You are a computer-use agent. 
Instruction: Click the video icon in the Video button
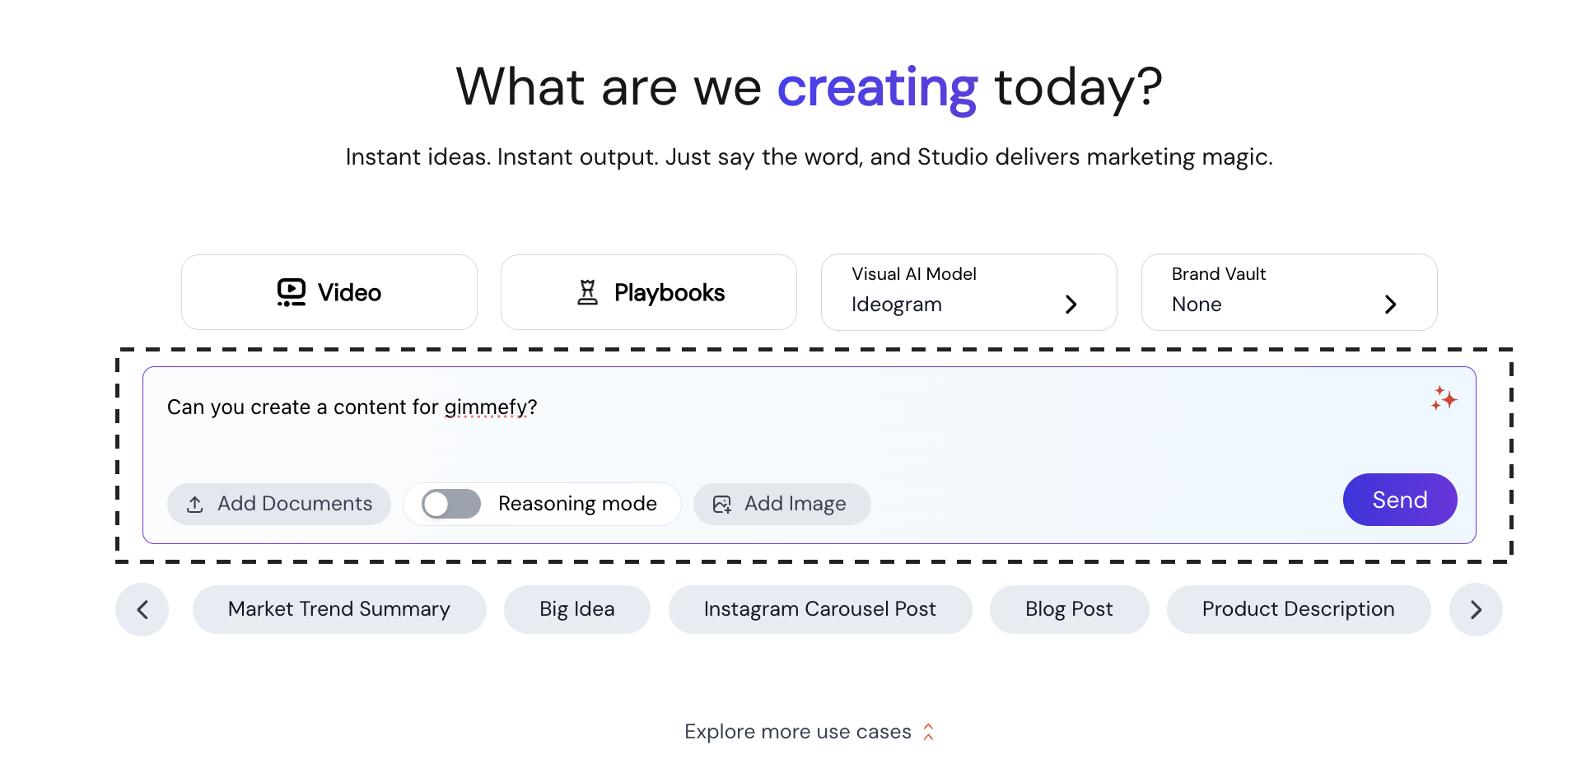tap(292, 292)
